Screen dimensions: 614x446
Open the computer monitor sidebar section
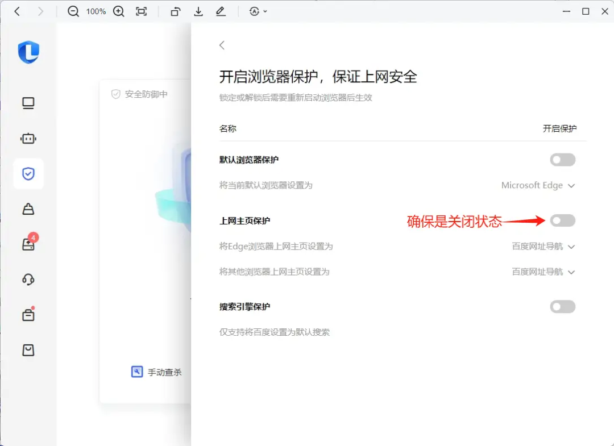tap(28, 103)
